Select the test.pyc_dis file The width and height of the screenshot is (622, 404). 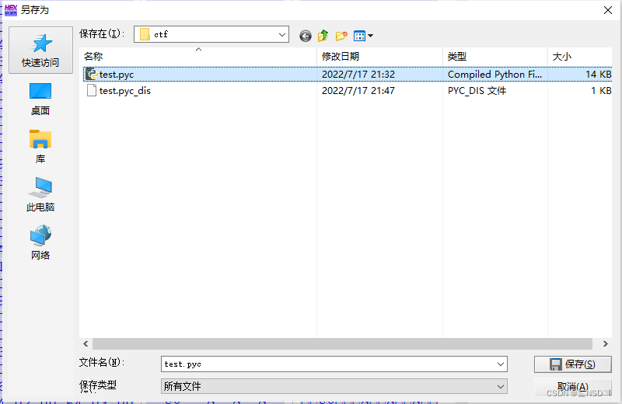pos(124,90)
